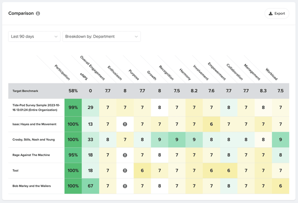Click warning icon in Isaac Hayes row
Viewport: 298px width, 203px height.
tap(125, 124)
